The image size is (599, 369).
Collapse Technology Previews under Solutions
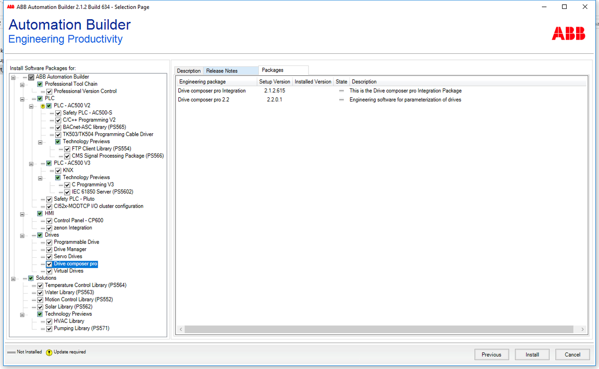pos(22,314)
